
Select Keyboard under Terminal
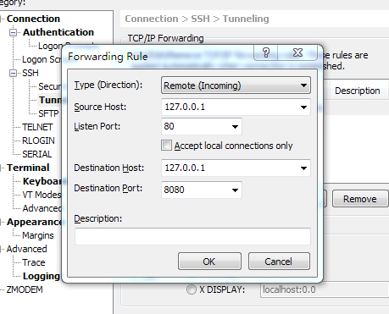(42, 181)
